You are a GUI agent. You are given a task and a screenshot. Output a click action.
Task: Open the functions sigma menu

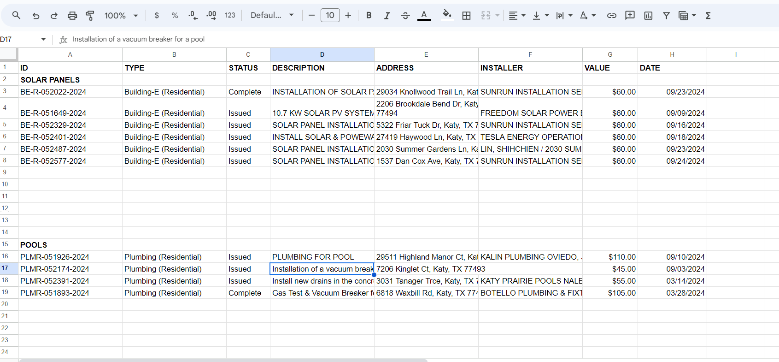[708, 15]
